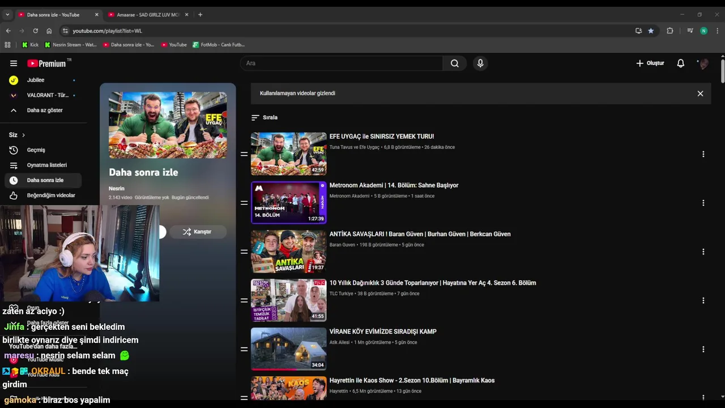Open options for ANTİKA SAVAŞLARI video
The width and height of the screenshot is (725, 408).
pos(703,252)
